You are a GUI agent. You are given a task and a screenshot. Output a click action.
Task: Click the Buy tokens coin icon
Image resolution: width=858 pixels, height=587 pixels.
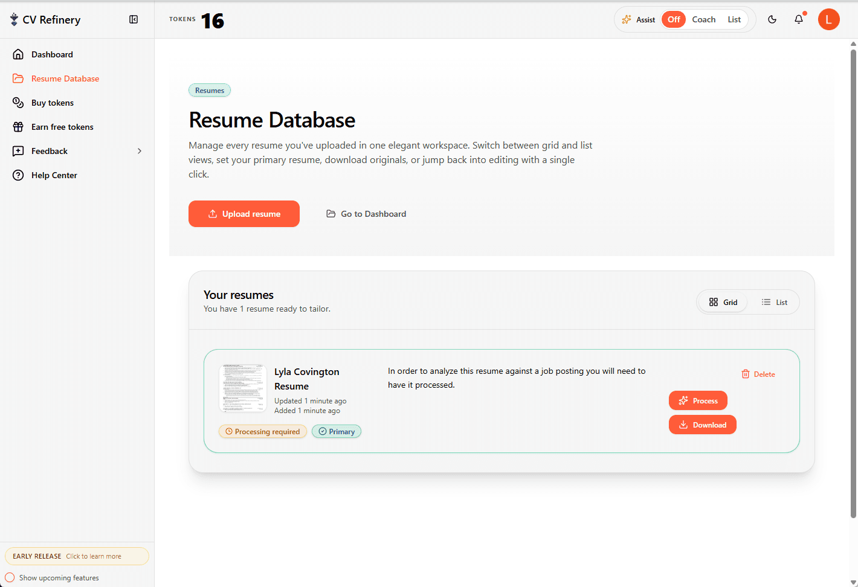18,103
